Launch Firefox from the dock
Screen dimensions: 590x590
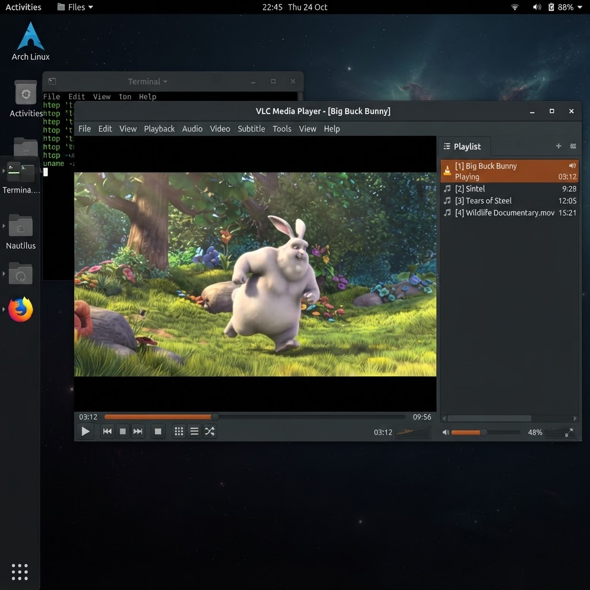(21, 309)
